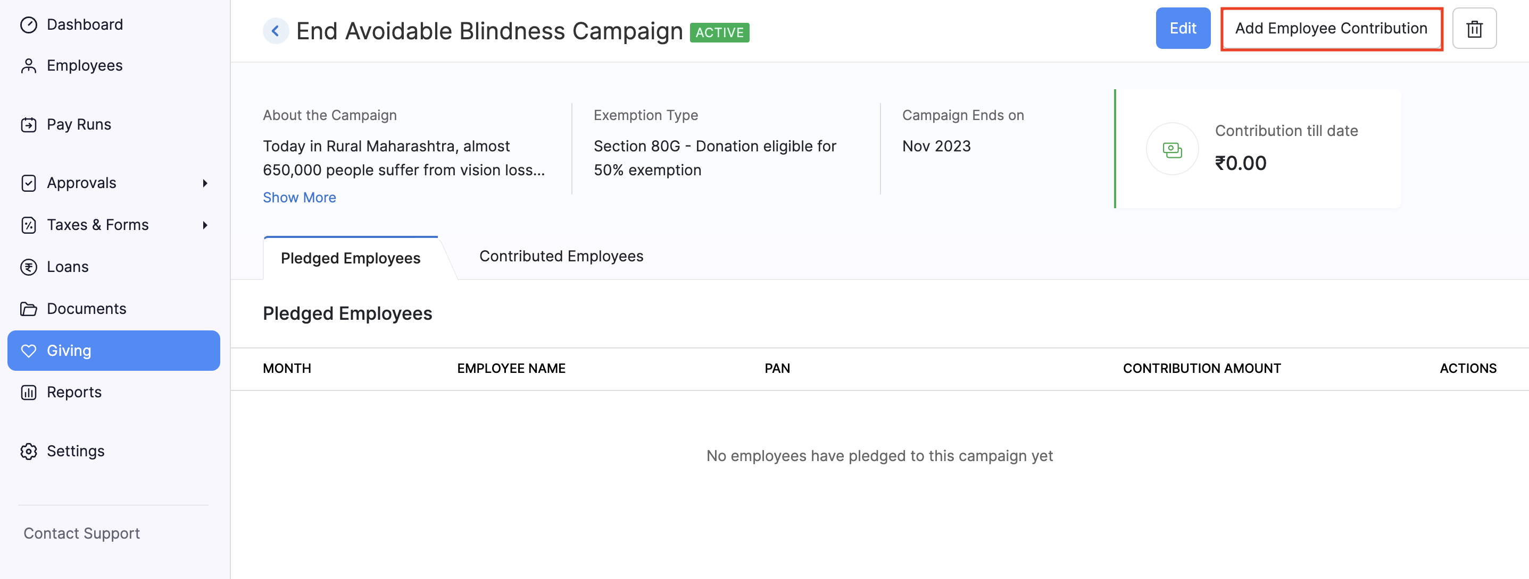Screen dimensions: 1529x579
Task: Click the Reports chart icon
Action: click(29, 393)
